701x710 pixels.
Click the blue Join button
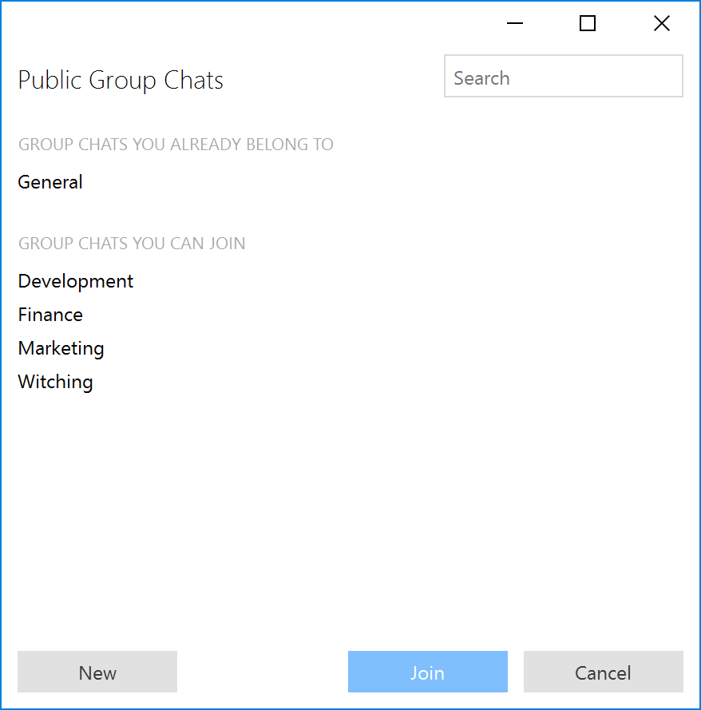point(428,672)
